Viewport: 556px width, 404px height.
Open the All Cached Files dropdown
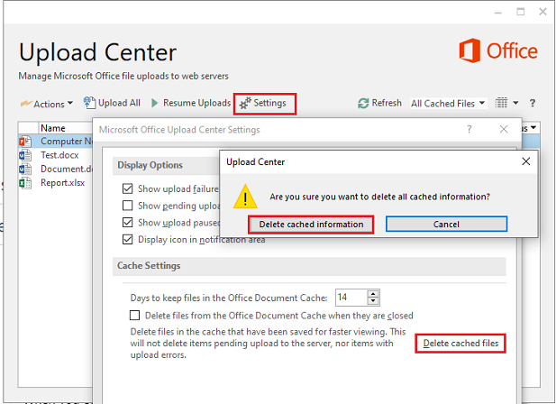(448, 104)
